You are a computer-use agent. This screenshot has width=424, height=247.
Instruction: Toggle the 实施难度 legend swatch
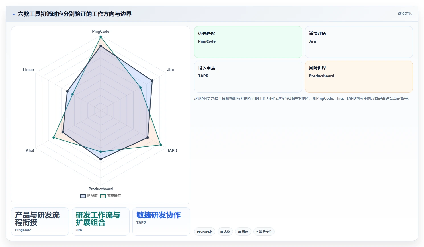click(103, 196)
